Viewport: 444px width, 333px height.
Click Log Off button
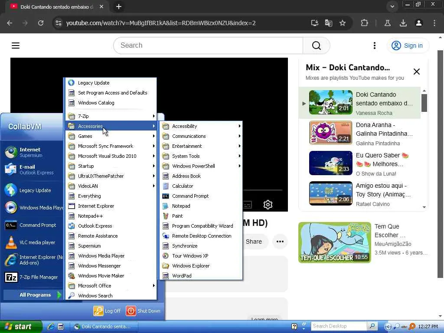click(x=107, y=311)
